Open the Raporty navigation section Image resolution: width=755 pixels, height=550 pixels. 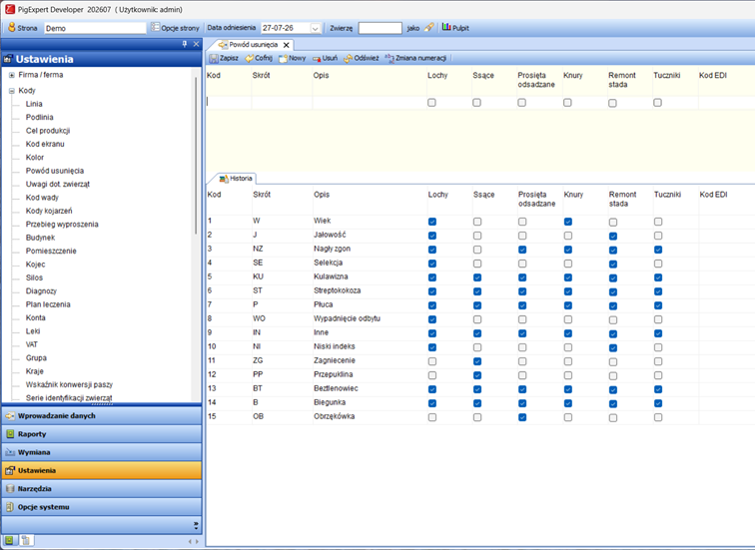coord(102,434)
